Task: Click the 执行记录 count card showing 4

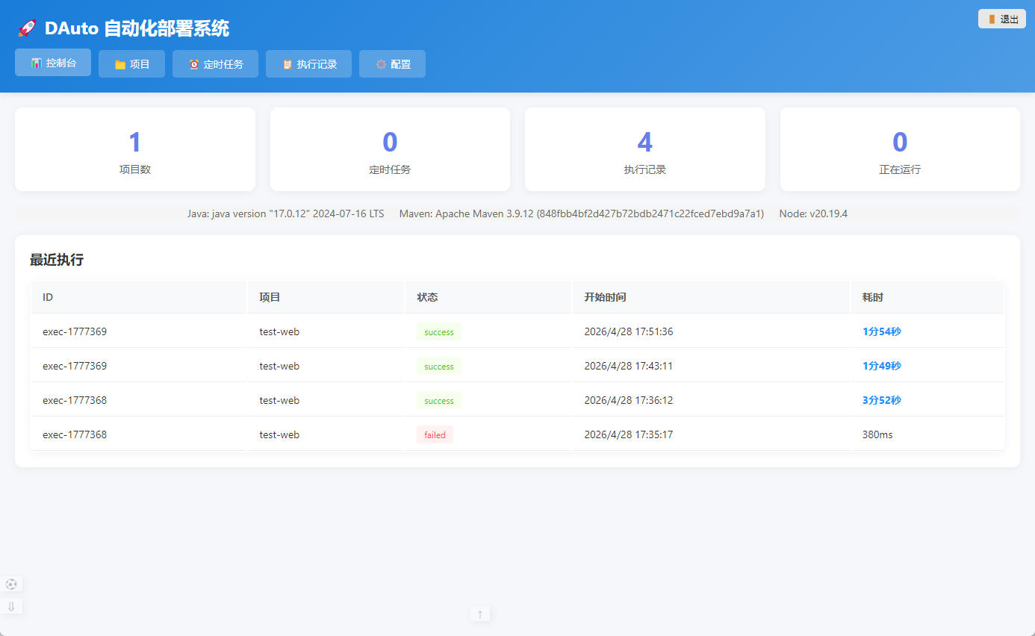Action: click(645, 149)
